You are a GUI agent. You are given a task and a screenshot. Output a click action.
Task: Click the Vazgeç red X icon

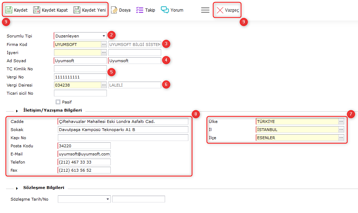point(220,10)
